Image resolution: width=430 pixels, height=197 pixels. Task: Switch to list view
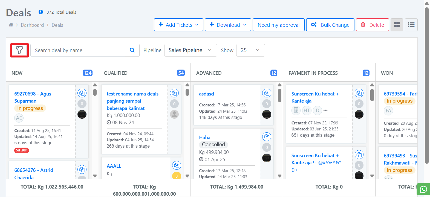pyautogui.click(x=411, y=25)
